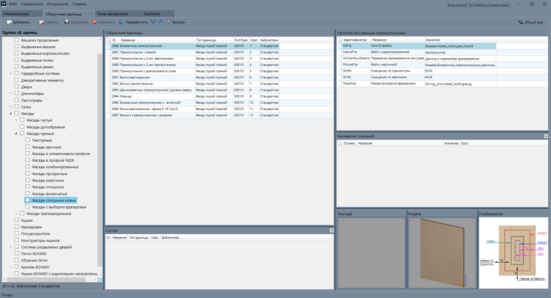Select row 2991 Волна вертикальная
551x298 pixels.
click(220, 78)
